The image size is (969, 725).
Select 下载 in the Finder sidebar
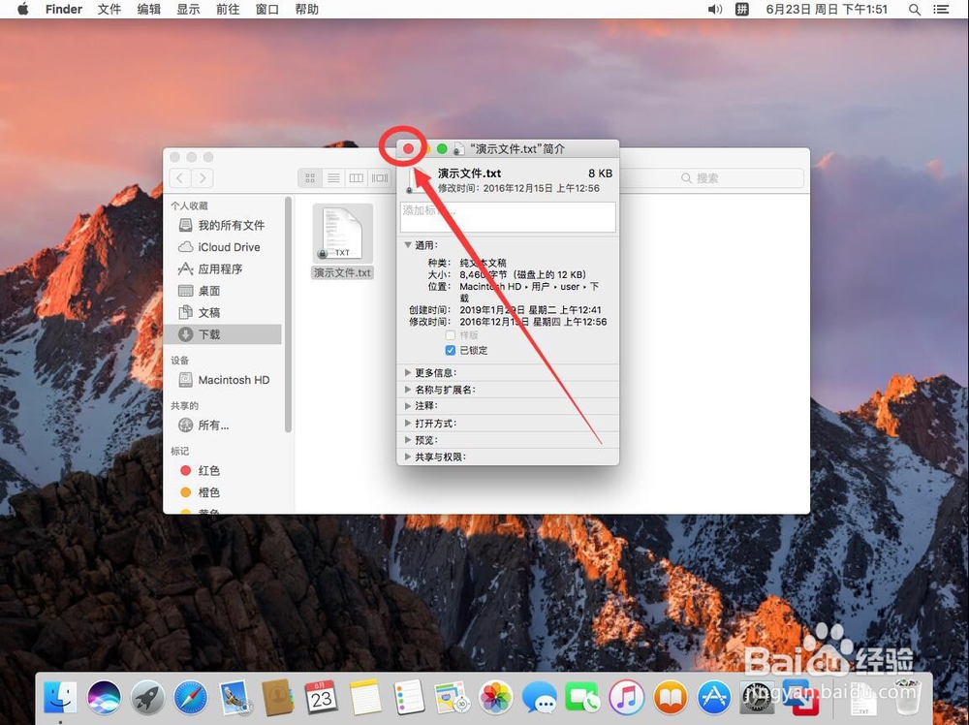[x=223, y=334]
